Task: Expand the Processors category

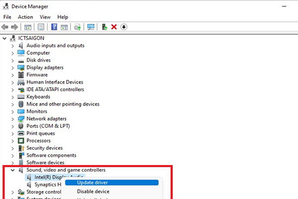Action: [12, 141]
